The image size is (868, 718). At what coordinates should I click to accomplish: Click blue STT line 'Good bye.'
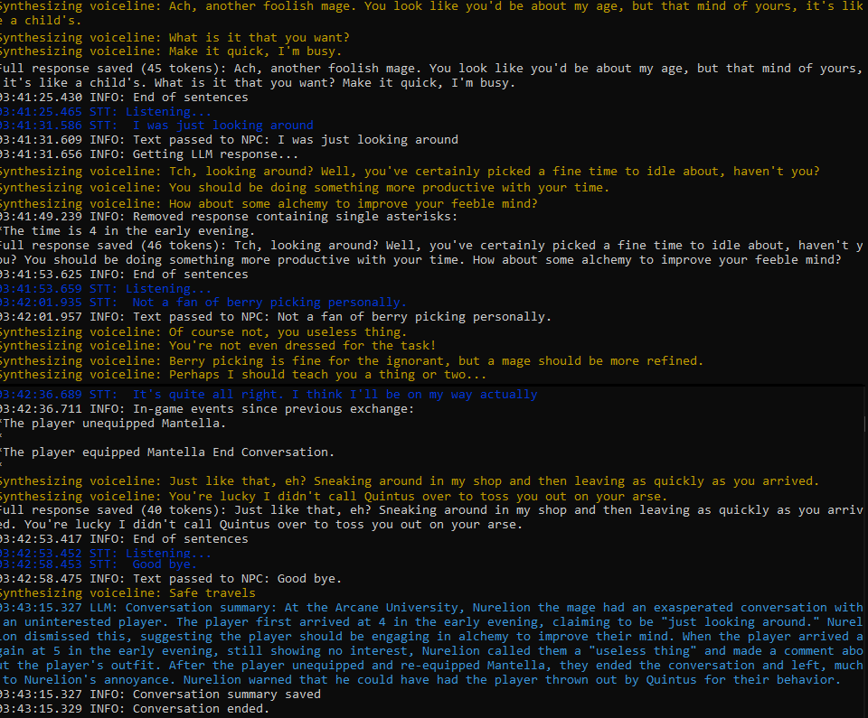[x=99, y=564]
